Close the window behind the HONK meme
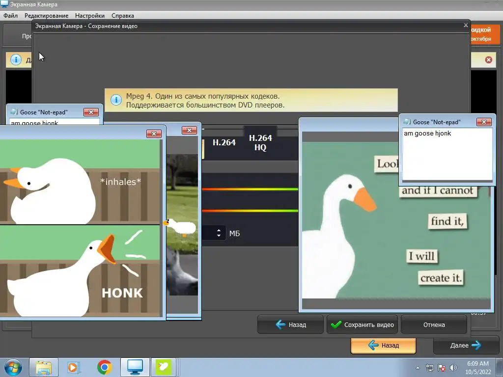503x377 pixels. click(189, 130)
